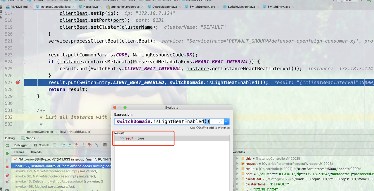This screenshot has height=191, width=374.
Task: Open expression history dropdown in Evaluate
Action: (226, 121)
